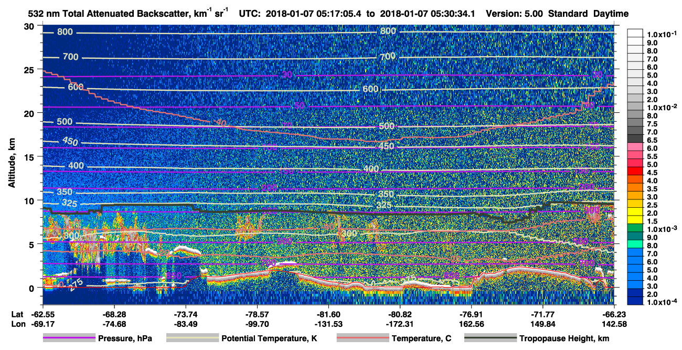682x350 pixels.
Task: Click the 'Lon' row label
Action: click(x=18, y=324)
